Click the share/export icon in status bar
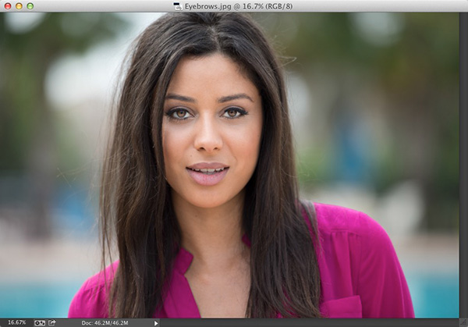This screenshot has height=327, width=468. coord(52,322)
